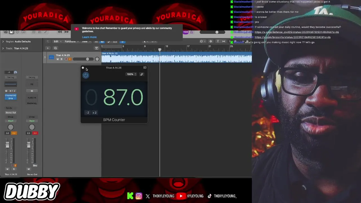361x203 pixels.
Task: Click the Fast Forward transport button
Action: coord(67,32)
